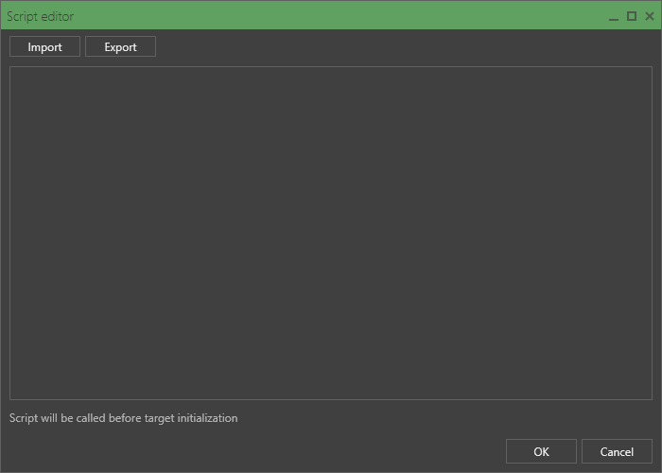Select the 'Script will be called before target initialization' text
662x473 pixels.
coord(123,418)
